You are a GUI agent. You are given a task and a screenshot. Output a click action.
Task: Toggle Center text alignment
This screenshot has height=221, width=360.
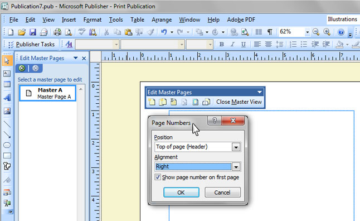click(x=268, y=44)
